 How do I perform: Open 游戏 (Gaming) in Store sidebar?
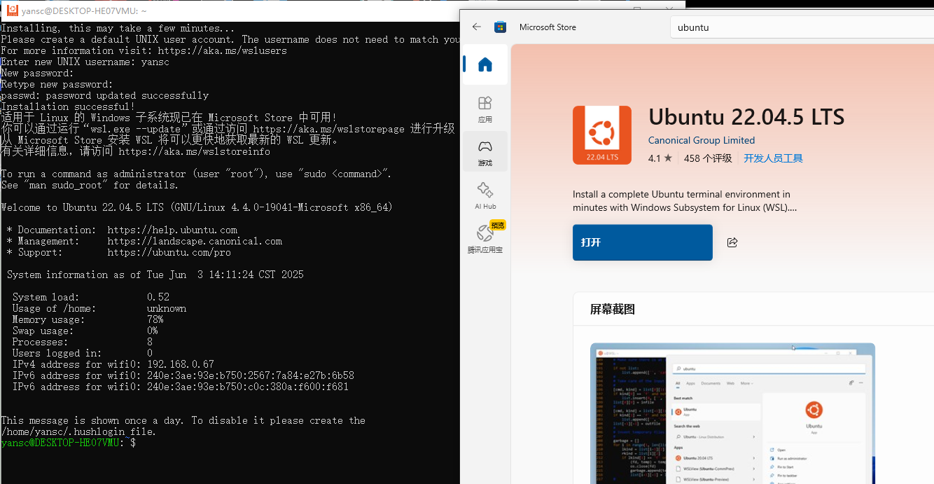(485, 153)
